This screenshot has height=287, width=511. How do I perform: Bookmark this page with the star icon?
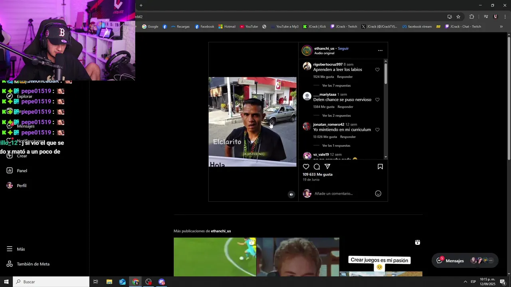[x=458, y=17]
